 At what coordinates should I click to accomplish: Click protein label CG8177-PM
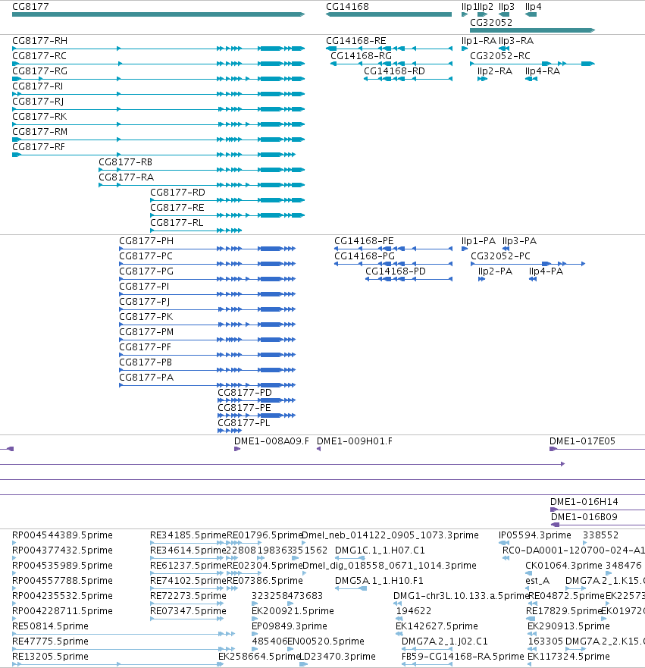pos(146,332)
